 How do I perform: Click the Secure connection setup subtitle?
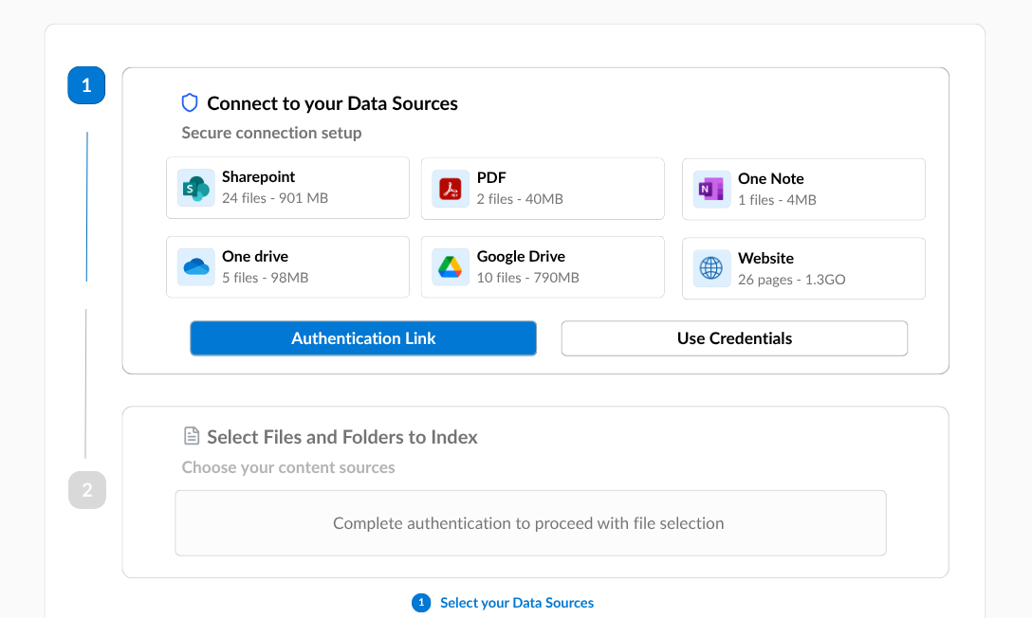coord(272,133)
